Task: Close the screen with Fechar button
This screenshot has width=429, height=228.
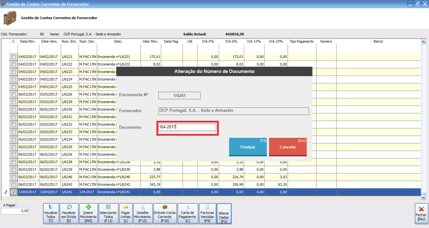Action: [x=421, y=214]
